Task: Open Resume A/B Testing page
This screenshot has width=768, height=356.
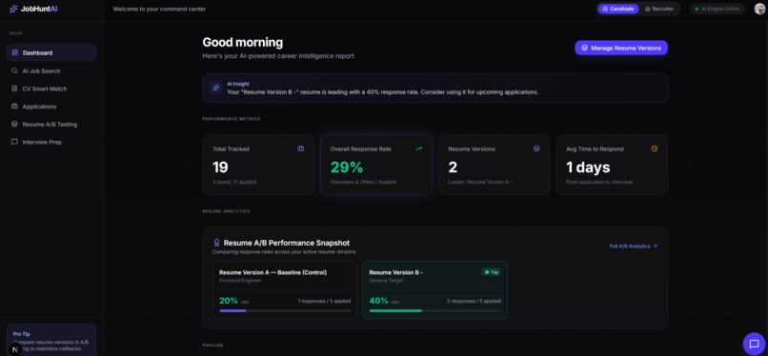Action: [51, 124]
